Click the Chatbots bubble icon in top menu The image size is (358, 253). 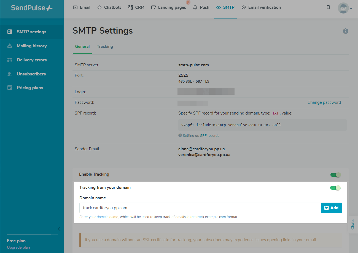tap(99, 7)
